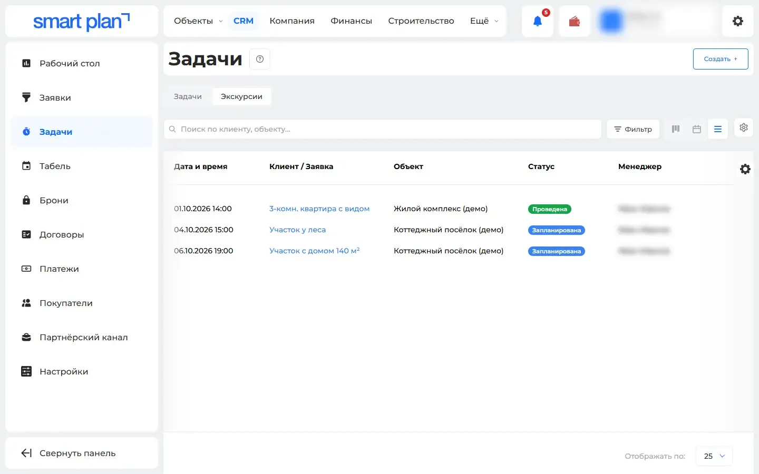Open Партнёрский канал in the sidebar
This screenshot has width=759, height=474.
[82, 337]
